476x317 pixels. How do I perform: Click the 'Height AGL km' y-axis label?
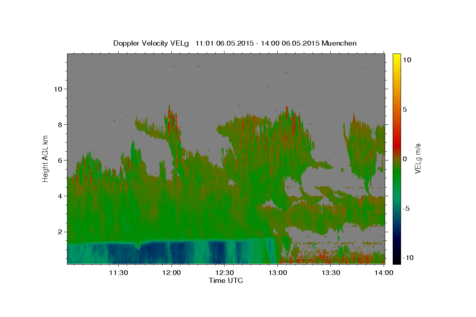(46, 158)
